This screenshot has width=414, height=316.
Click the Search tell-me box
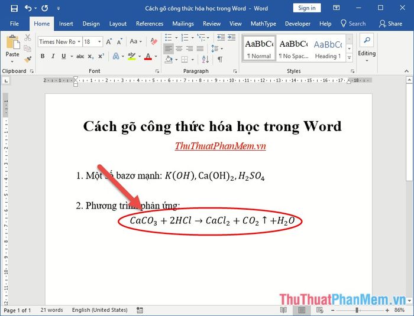click(353, 24)
